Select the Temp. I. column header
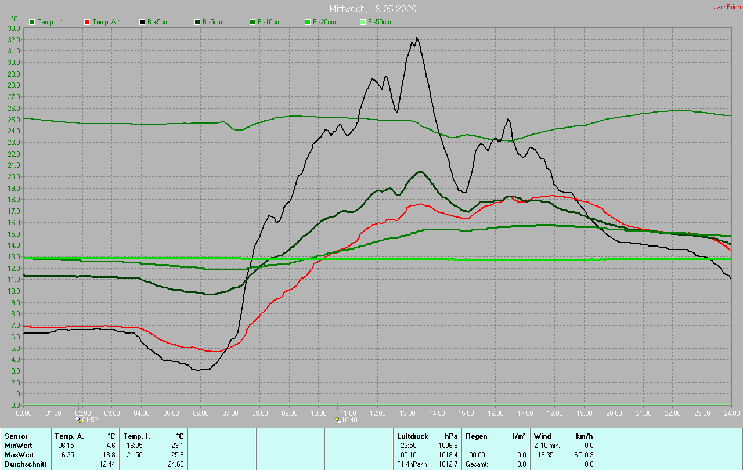743x470 pixels. click(x=136, y=436)
